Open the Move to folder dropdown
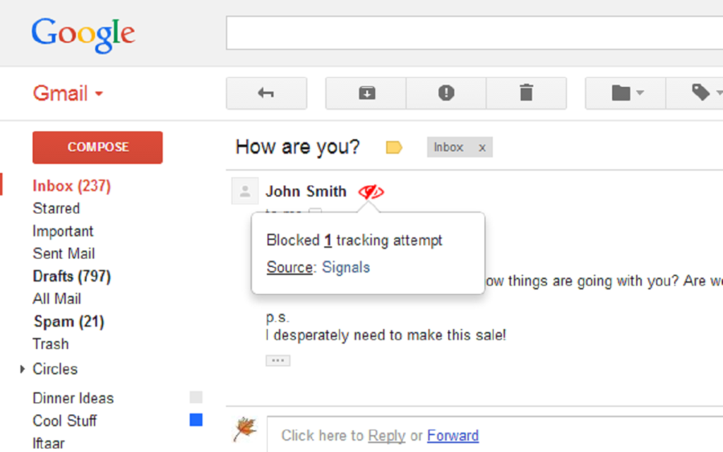Screen dimensions: 723x452 pyautogui.click(x=626, y=93)
